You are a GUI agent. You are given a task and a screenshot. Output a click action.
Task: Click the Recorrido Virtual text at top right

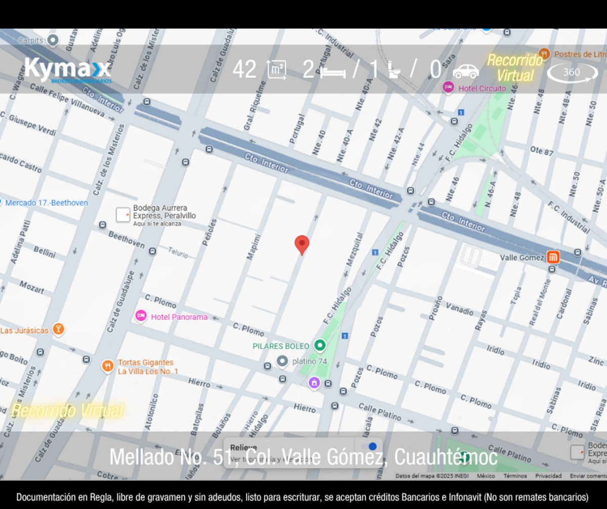515,68
